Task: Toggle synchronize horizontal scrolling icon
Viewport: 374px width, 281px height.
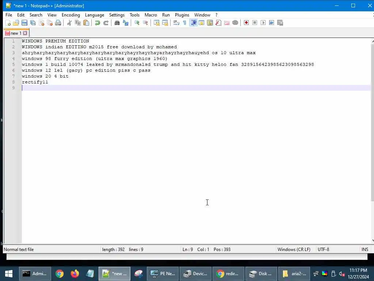Action: coord(165,23)
